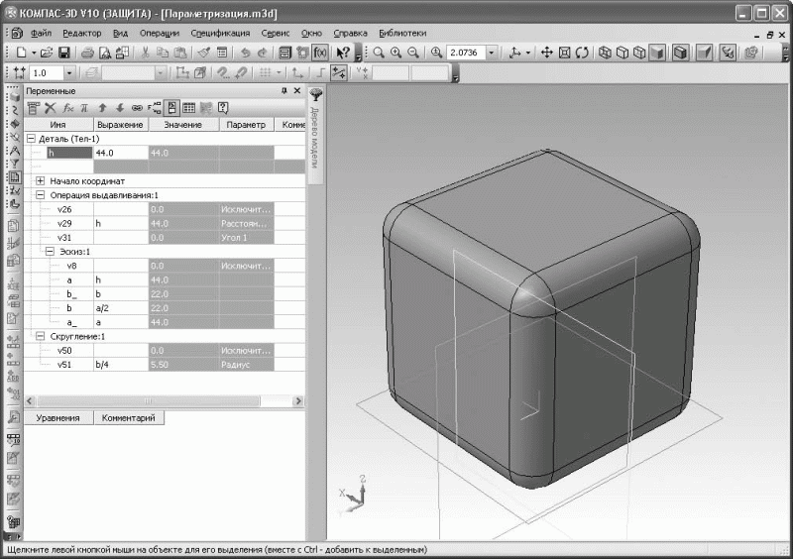This screenshot has height=559, width=793.
Task: Collapse the Операция выдавливания:1 node
Action: (41, 195)
